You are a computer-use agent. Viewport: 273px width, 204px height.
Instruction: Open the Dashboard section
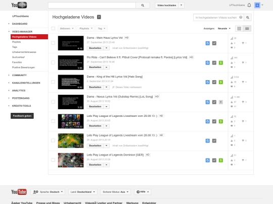(x=20, y=24)
